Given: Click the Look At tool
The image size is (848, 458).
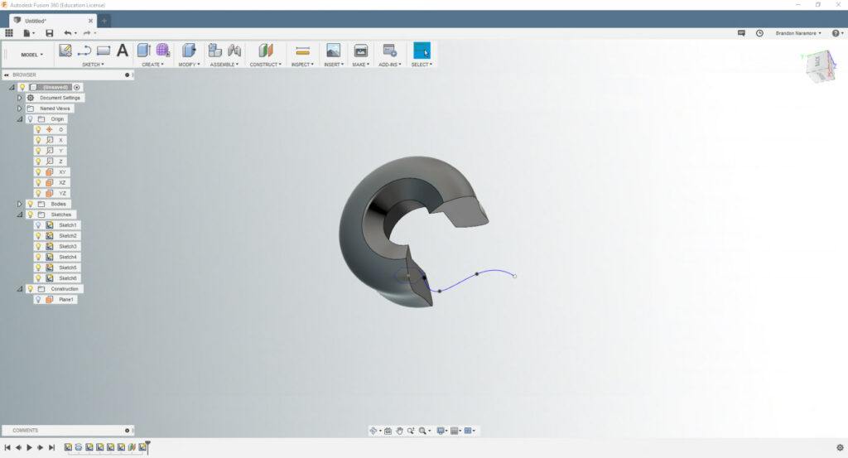Looking at the screenshot, I should point(388,431).
